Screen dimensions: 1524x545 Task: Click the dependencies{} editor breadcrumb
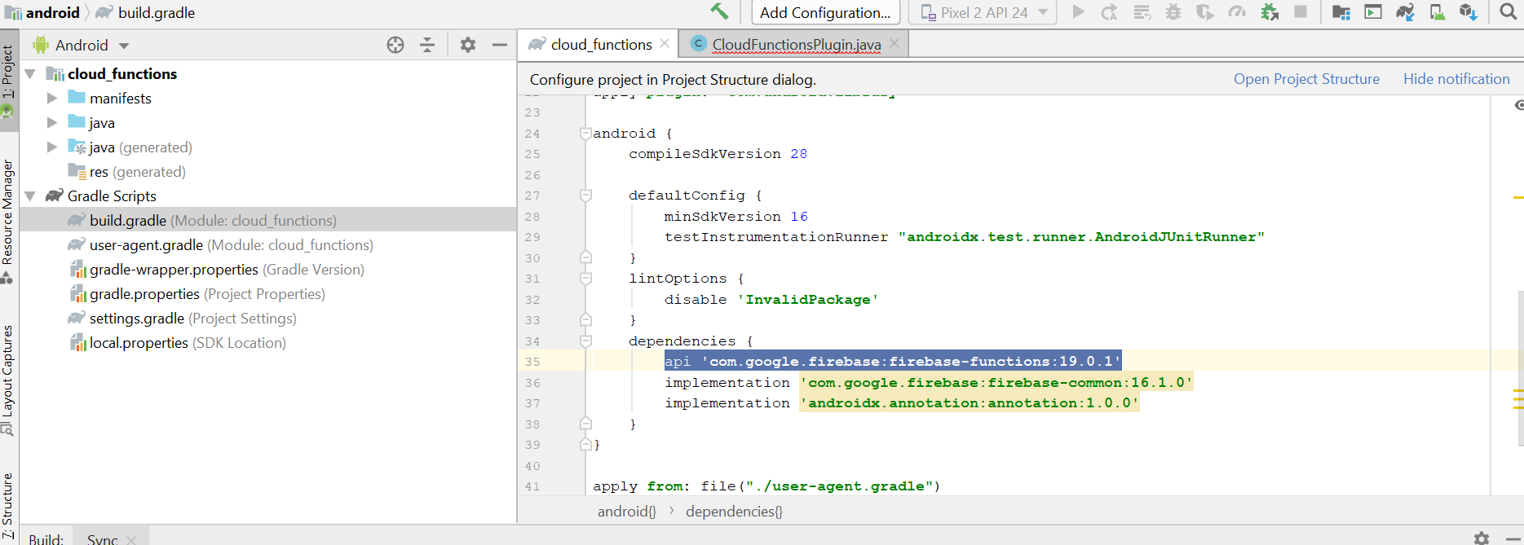point(734,512)
